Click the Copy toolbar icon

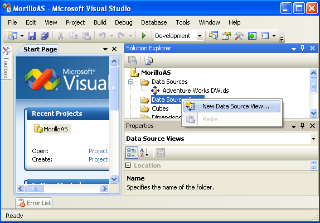[73, 36]
